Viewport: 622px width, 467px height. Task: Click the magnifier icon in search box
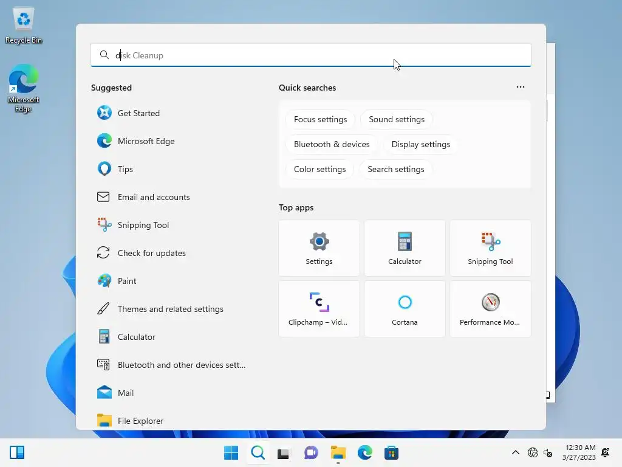point(104,55)
